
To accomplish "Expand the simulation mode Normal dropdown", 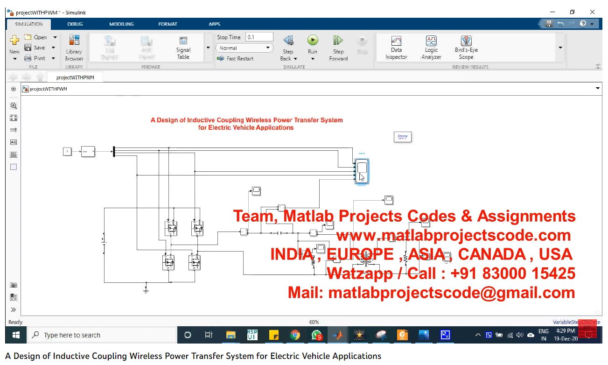I will point(244,48).
